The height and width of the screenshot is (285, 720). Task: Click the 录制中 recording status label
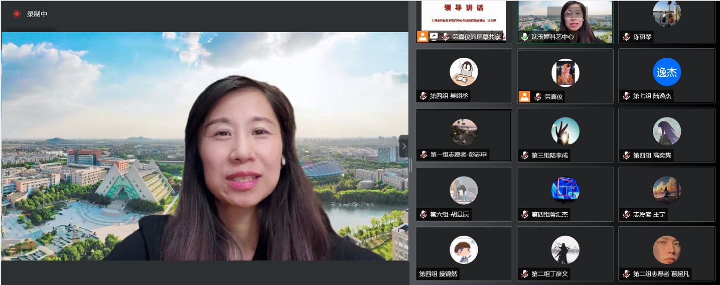(37, 14)
